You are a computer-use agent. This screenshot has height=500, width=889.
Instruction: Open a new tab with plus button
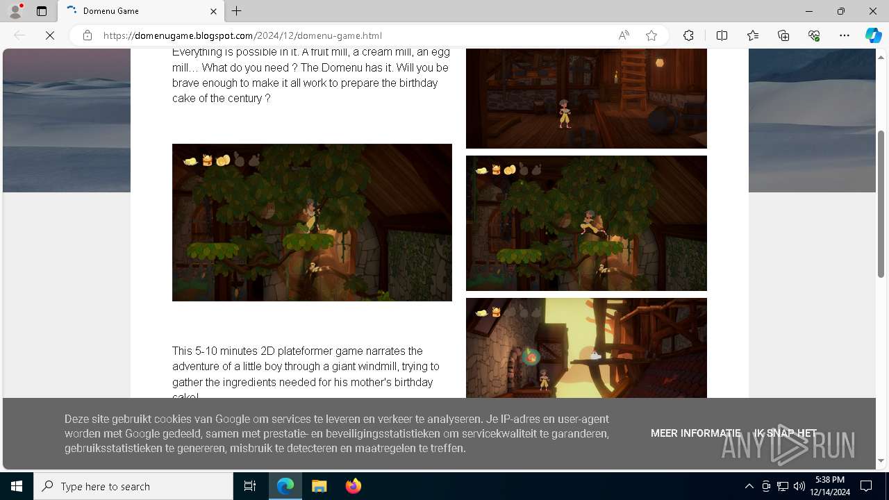237,11
